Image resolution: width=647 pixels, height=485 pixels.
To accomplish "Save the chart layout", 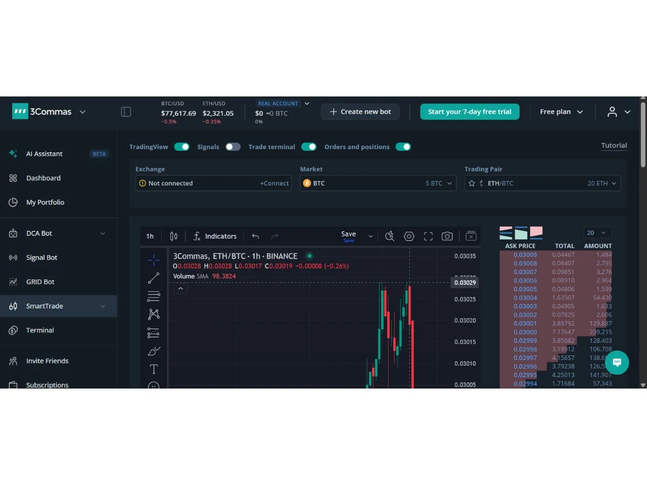I will point(349,236).
